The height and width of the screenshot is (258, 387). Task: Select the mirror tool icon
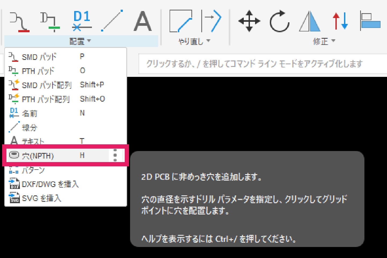[310, 21]
